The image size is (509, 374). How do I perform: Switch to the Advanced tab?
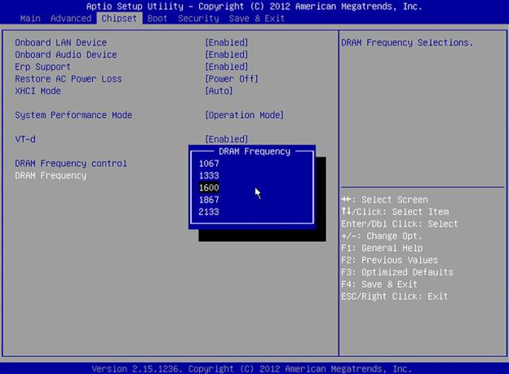tap(71, 19)
